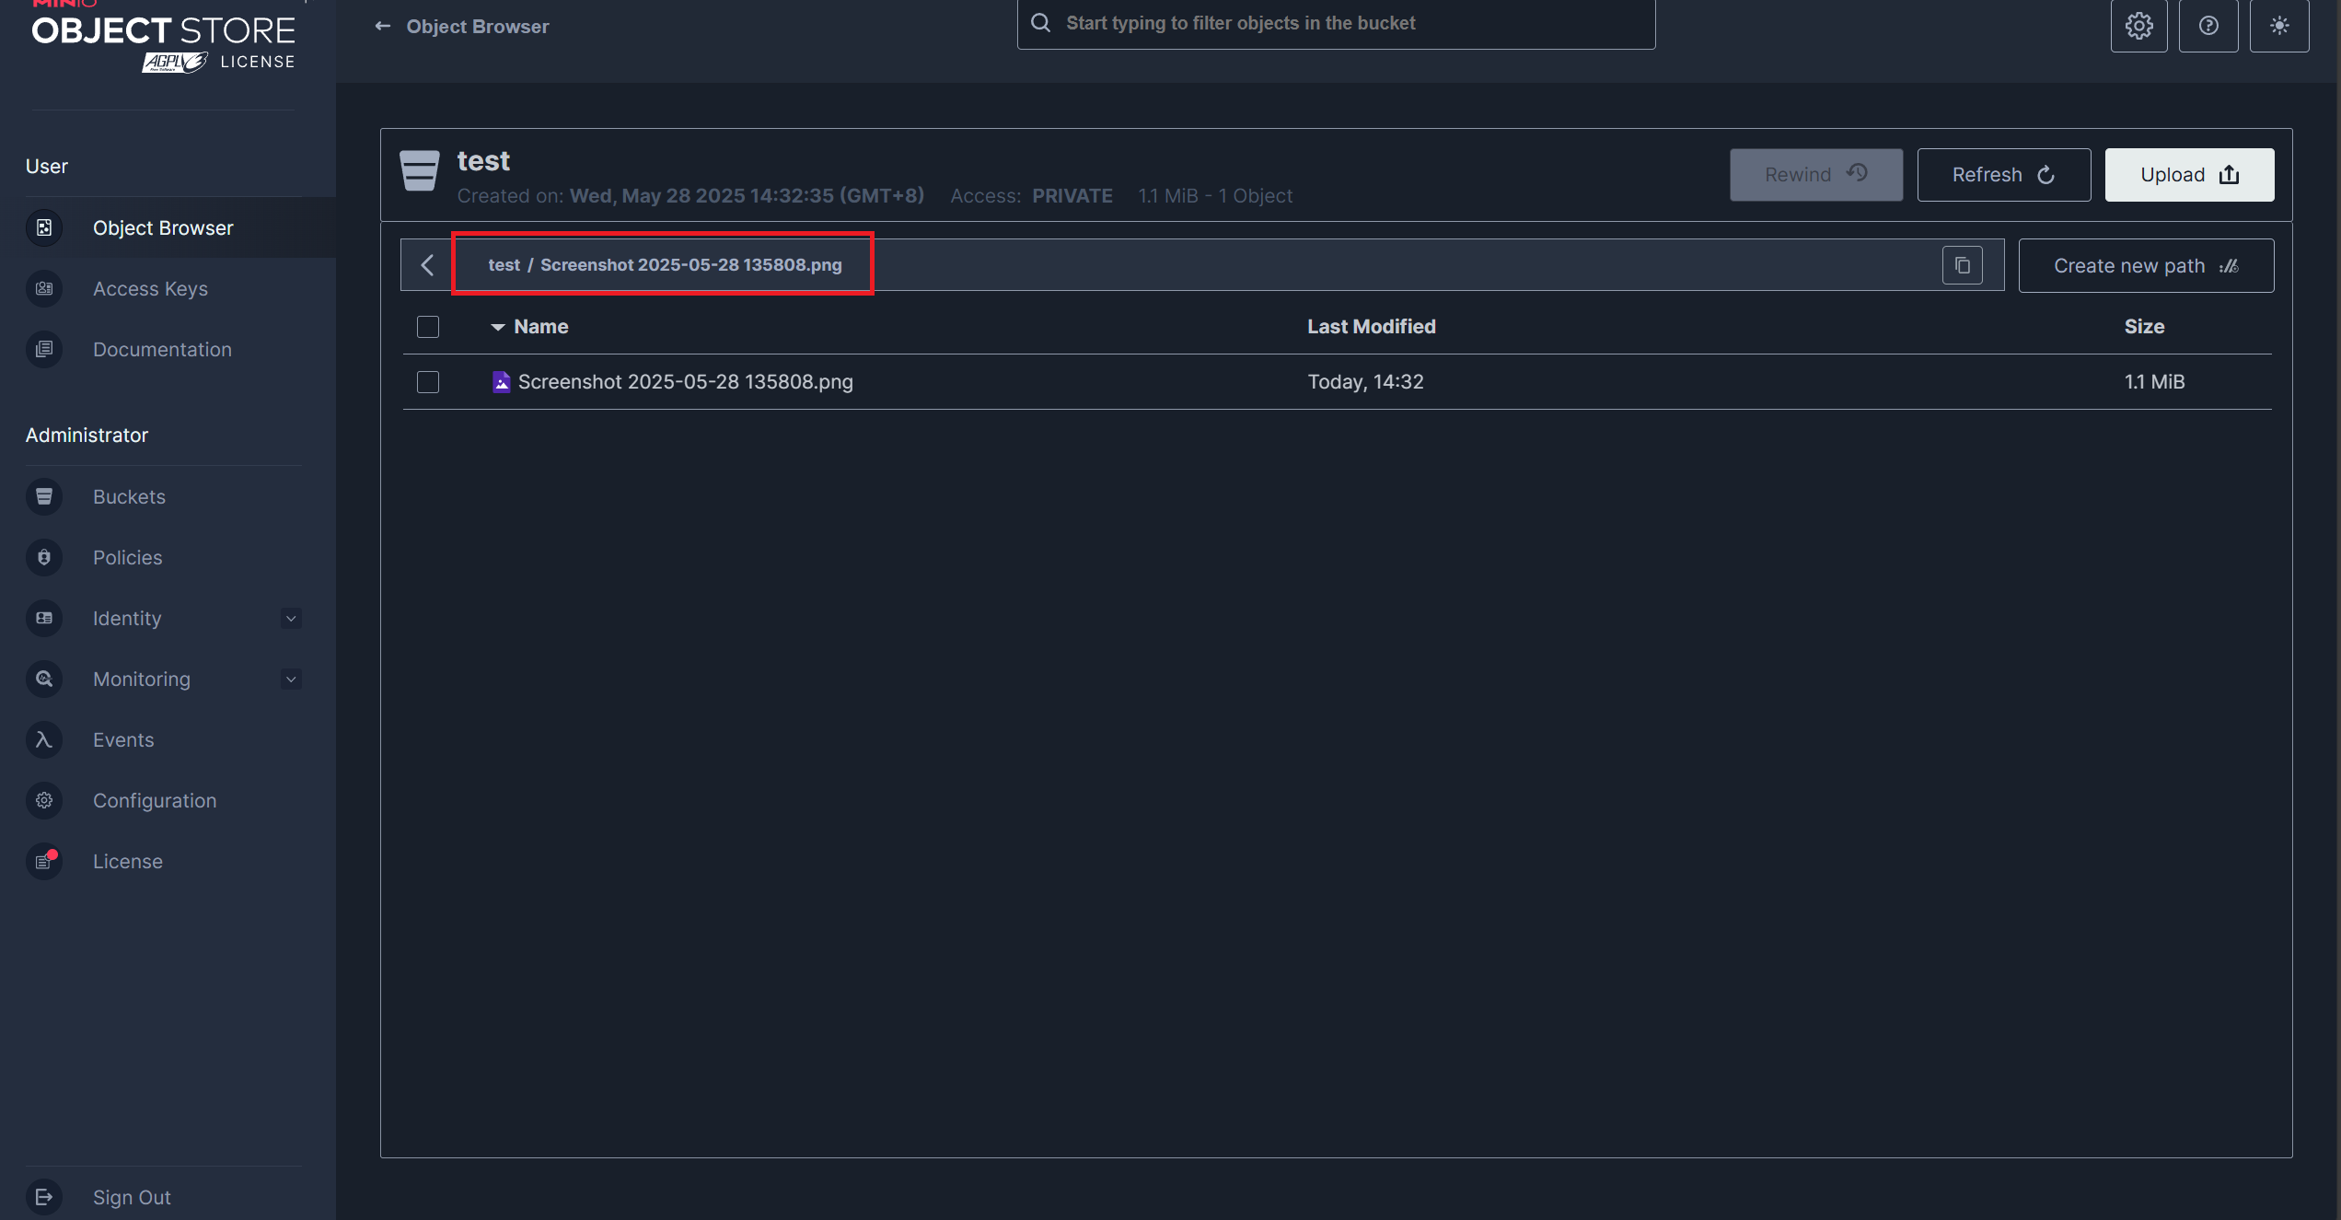Click the Create new path button
The image size is (2341, 1220).
click(2146, 265)
